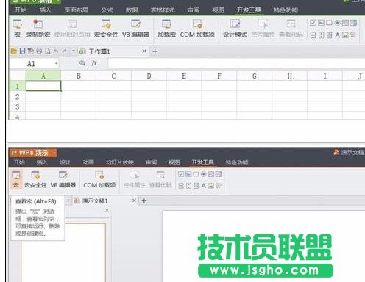Click the magnifier icon beside the formula bar

tap(82, 63)
